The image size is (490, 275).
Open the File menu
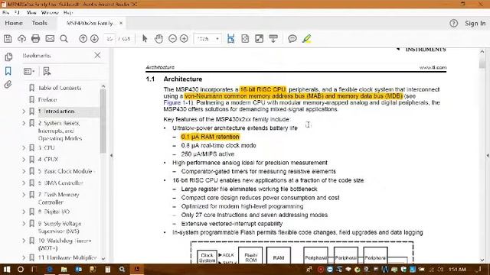pos(5,13)
